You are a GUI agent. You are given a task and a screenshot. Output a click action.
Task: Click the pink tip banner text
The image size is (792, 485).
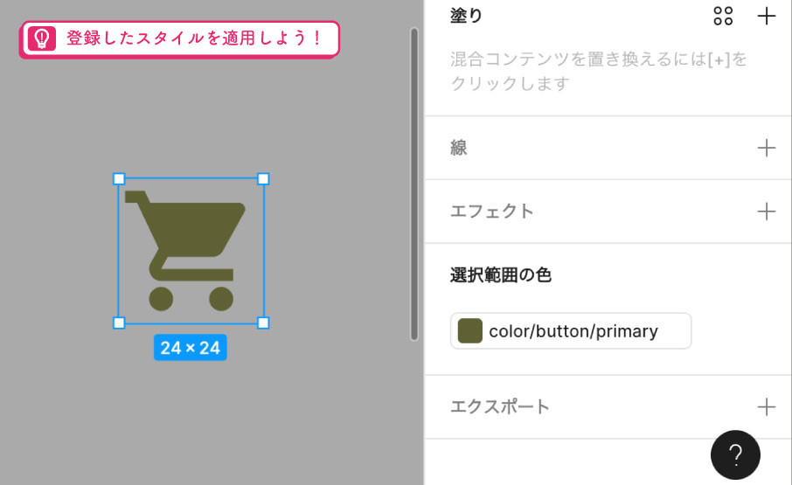point(193,38)
